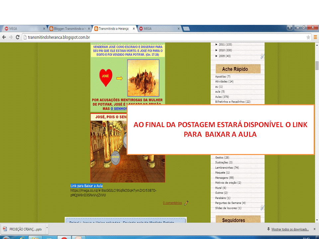Click the Ache Rápido heading
Image resolution: width=319 pixels, height=239 pixels.
238,69
